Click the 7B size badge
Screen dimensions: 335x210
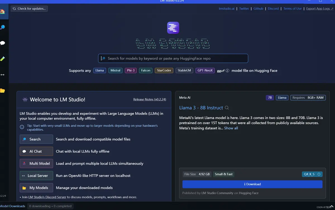(x=270, y=98)
